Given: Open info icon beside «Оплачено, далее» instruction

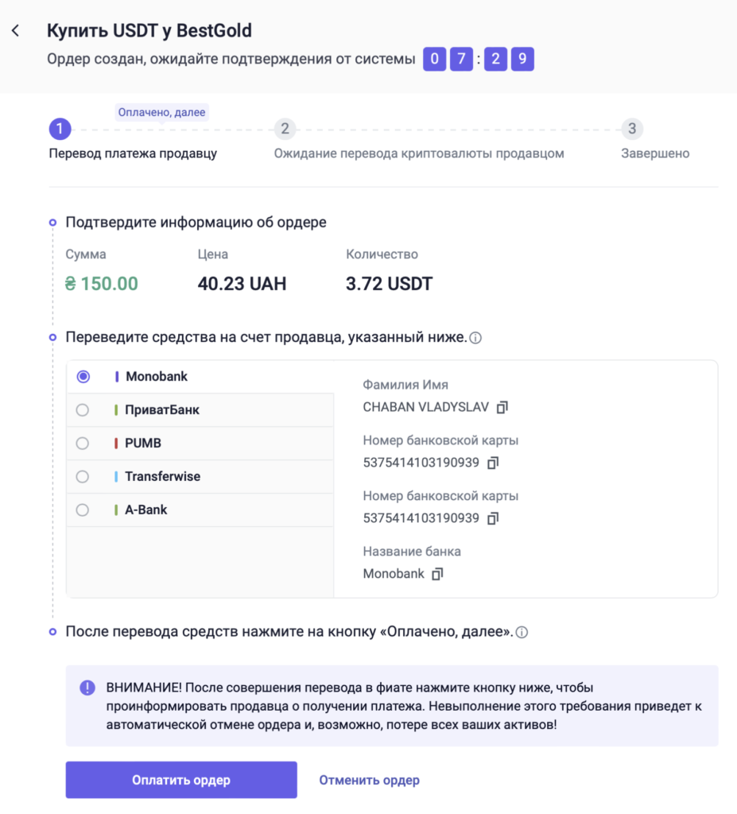Looking at the screenshot, I should coord(522,633).
